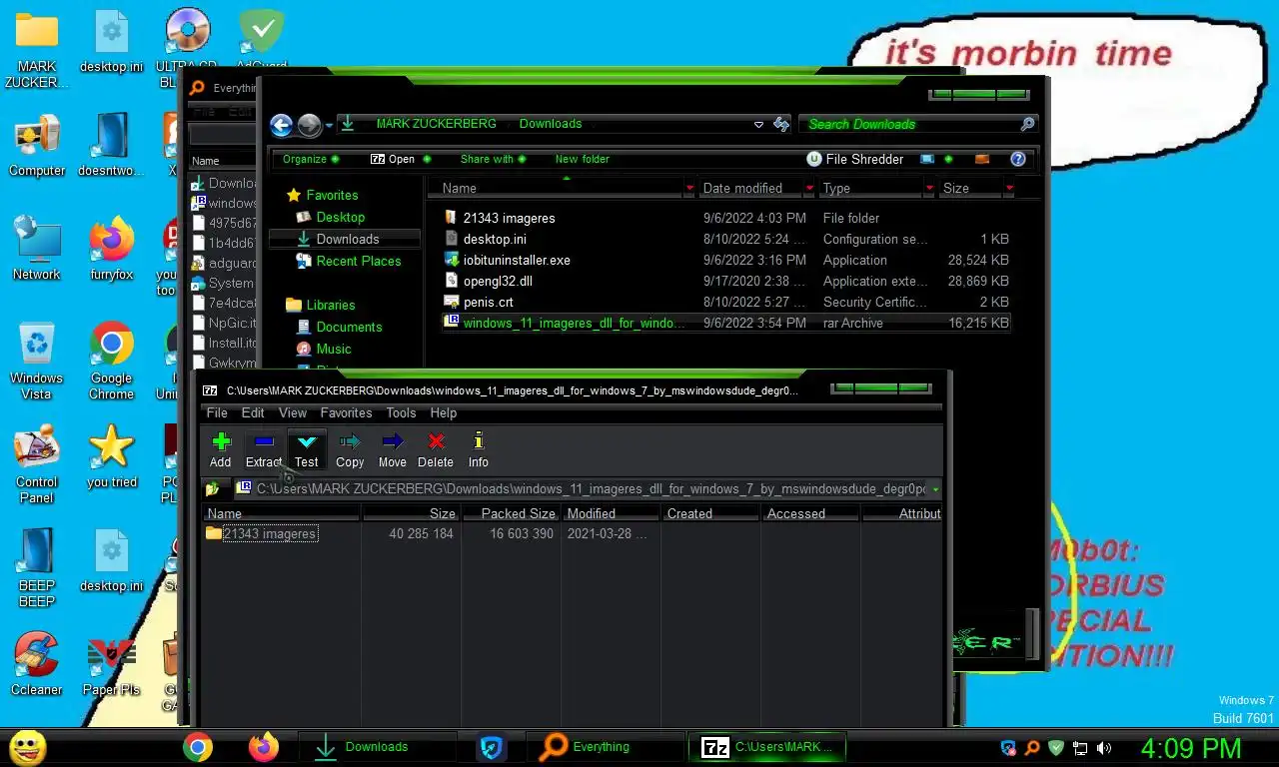Open the Type column filter dropdown

coord(929,188)
